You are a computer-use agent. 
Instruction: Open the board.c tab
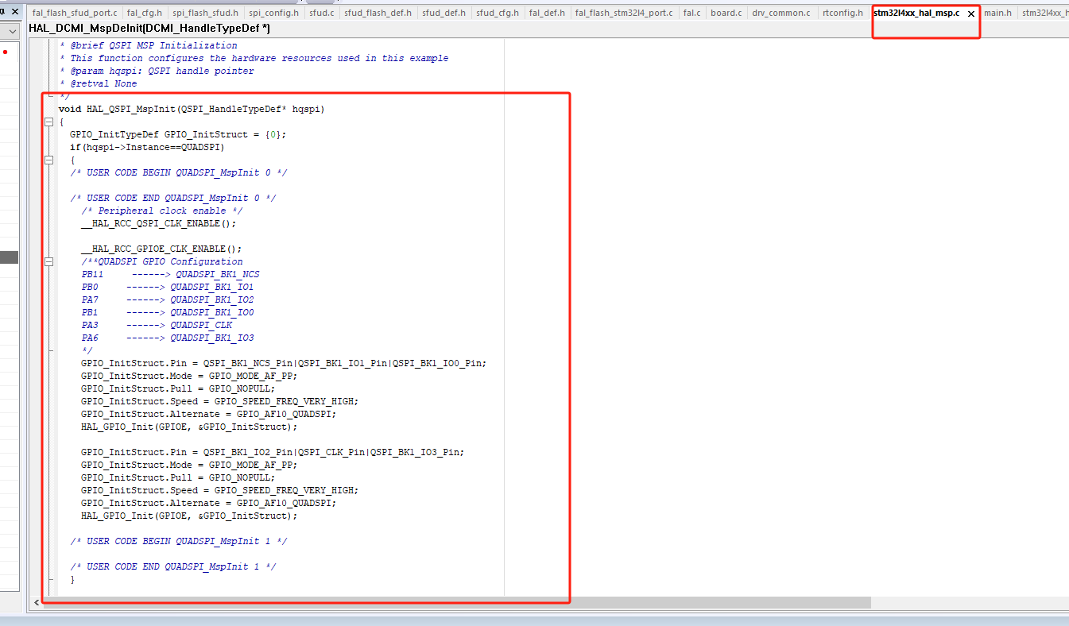click(x=726, y=13)
